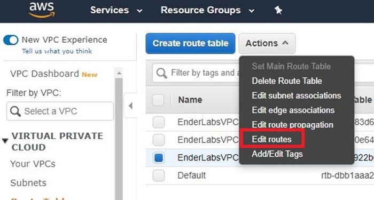Click the AWS logo home icon

coord(42,10)
